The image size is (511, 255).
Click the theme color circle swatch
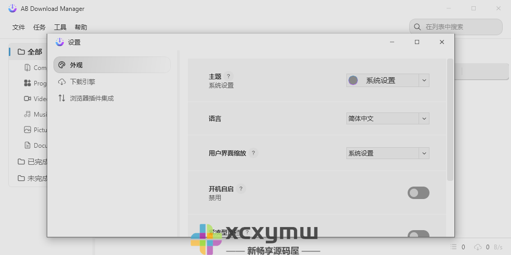click(x=353, y=80)
